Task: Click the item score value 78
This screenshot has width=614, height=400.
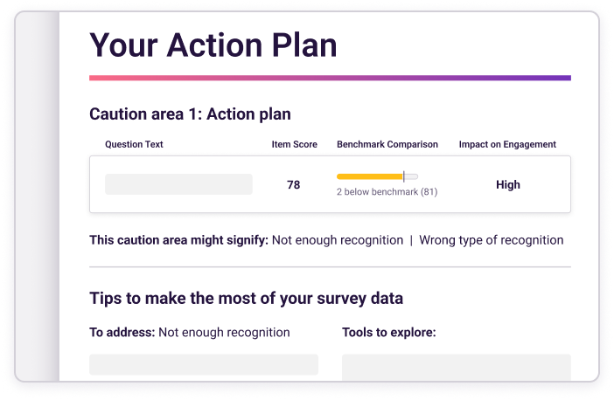Action: (x=294, y=185)
